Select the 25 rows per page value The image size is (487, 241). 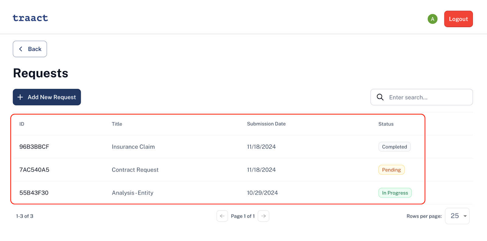(x=455, y=216)
